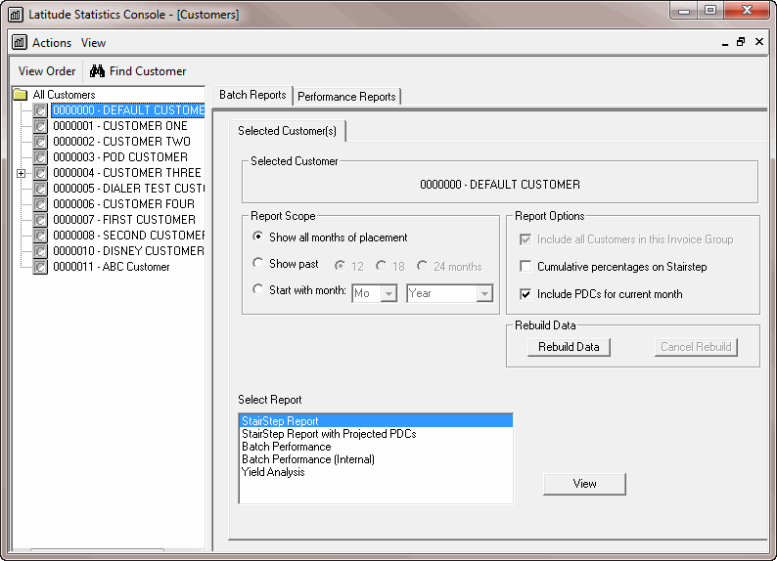Enable Cumulative percentages on Stairstep
The height and width of the screenshot is (561, 777).
pyautogui.click(x=526, y=267)
